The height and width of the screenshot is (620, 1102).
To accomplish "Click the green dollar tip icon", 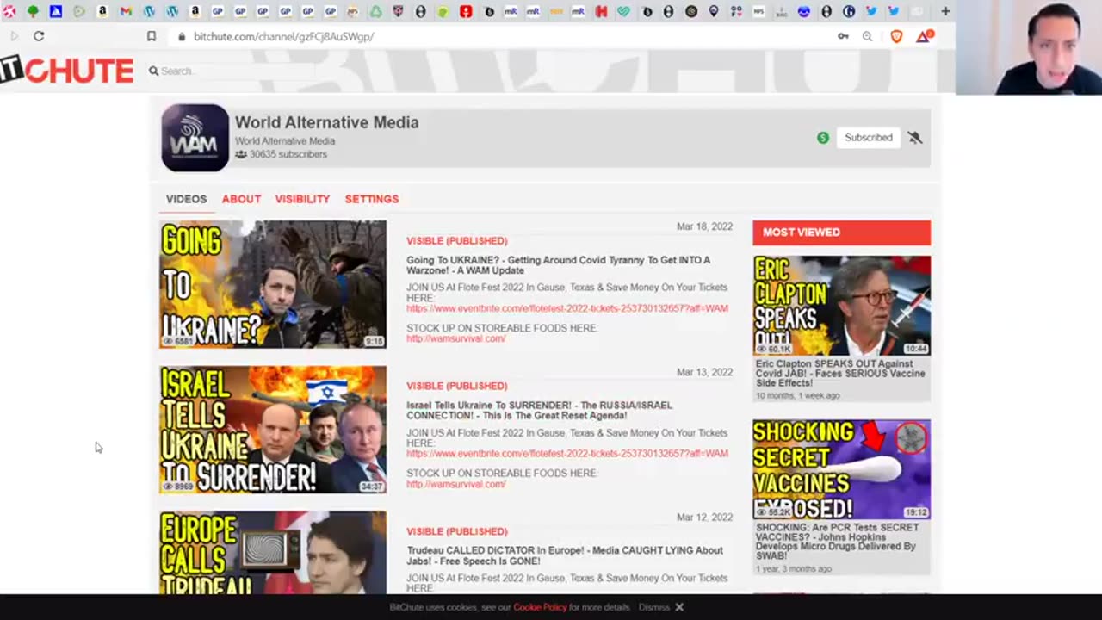I will point(823,138).
